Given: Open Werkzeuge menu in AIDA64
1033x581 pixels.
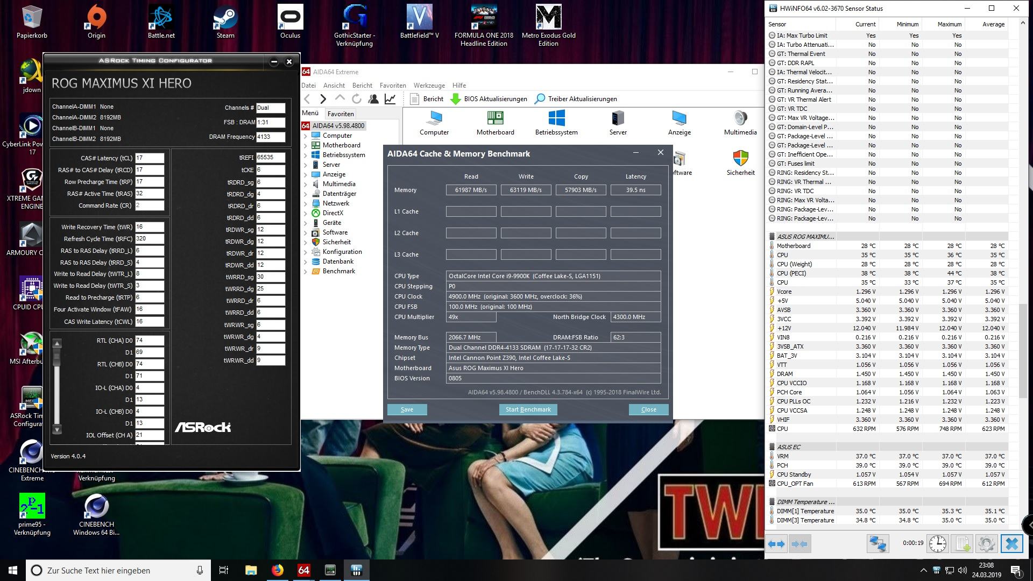Looking at the screenshot, I should click(429, 86).
